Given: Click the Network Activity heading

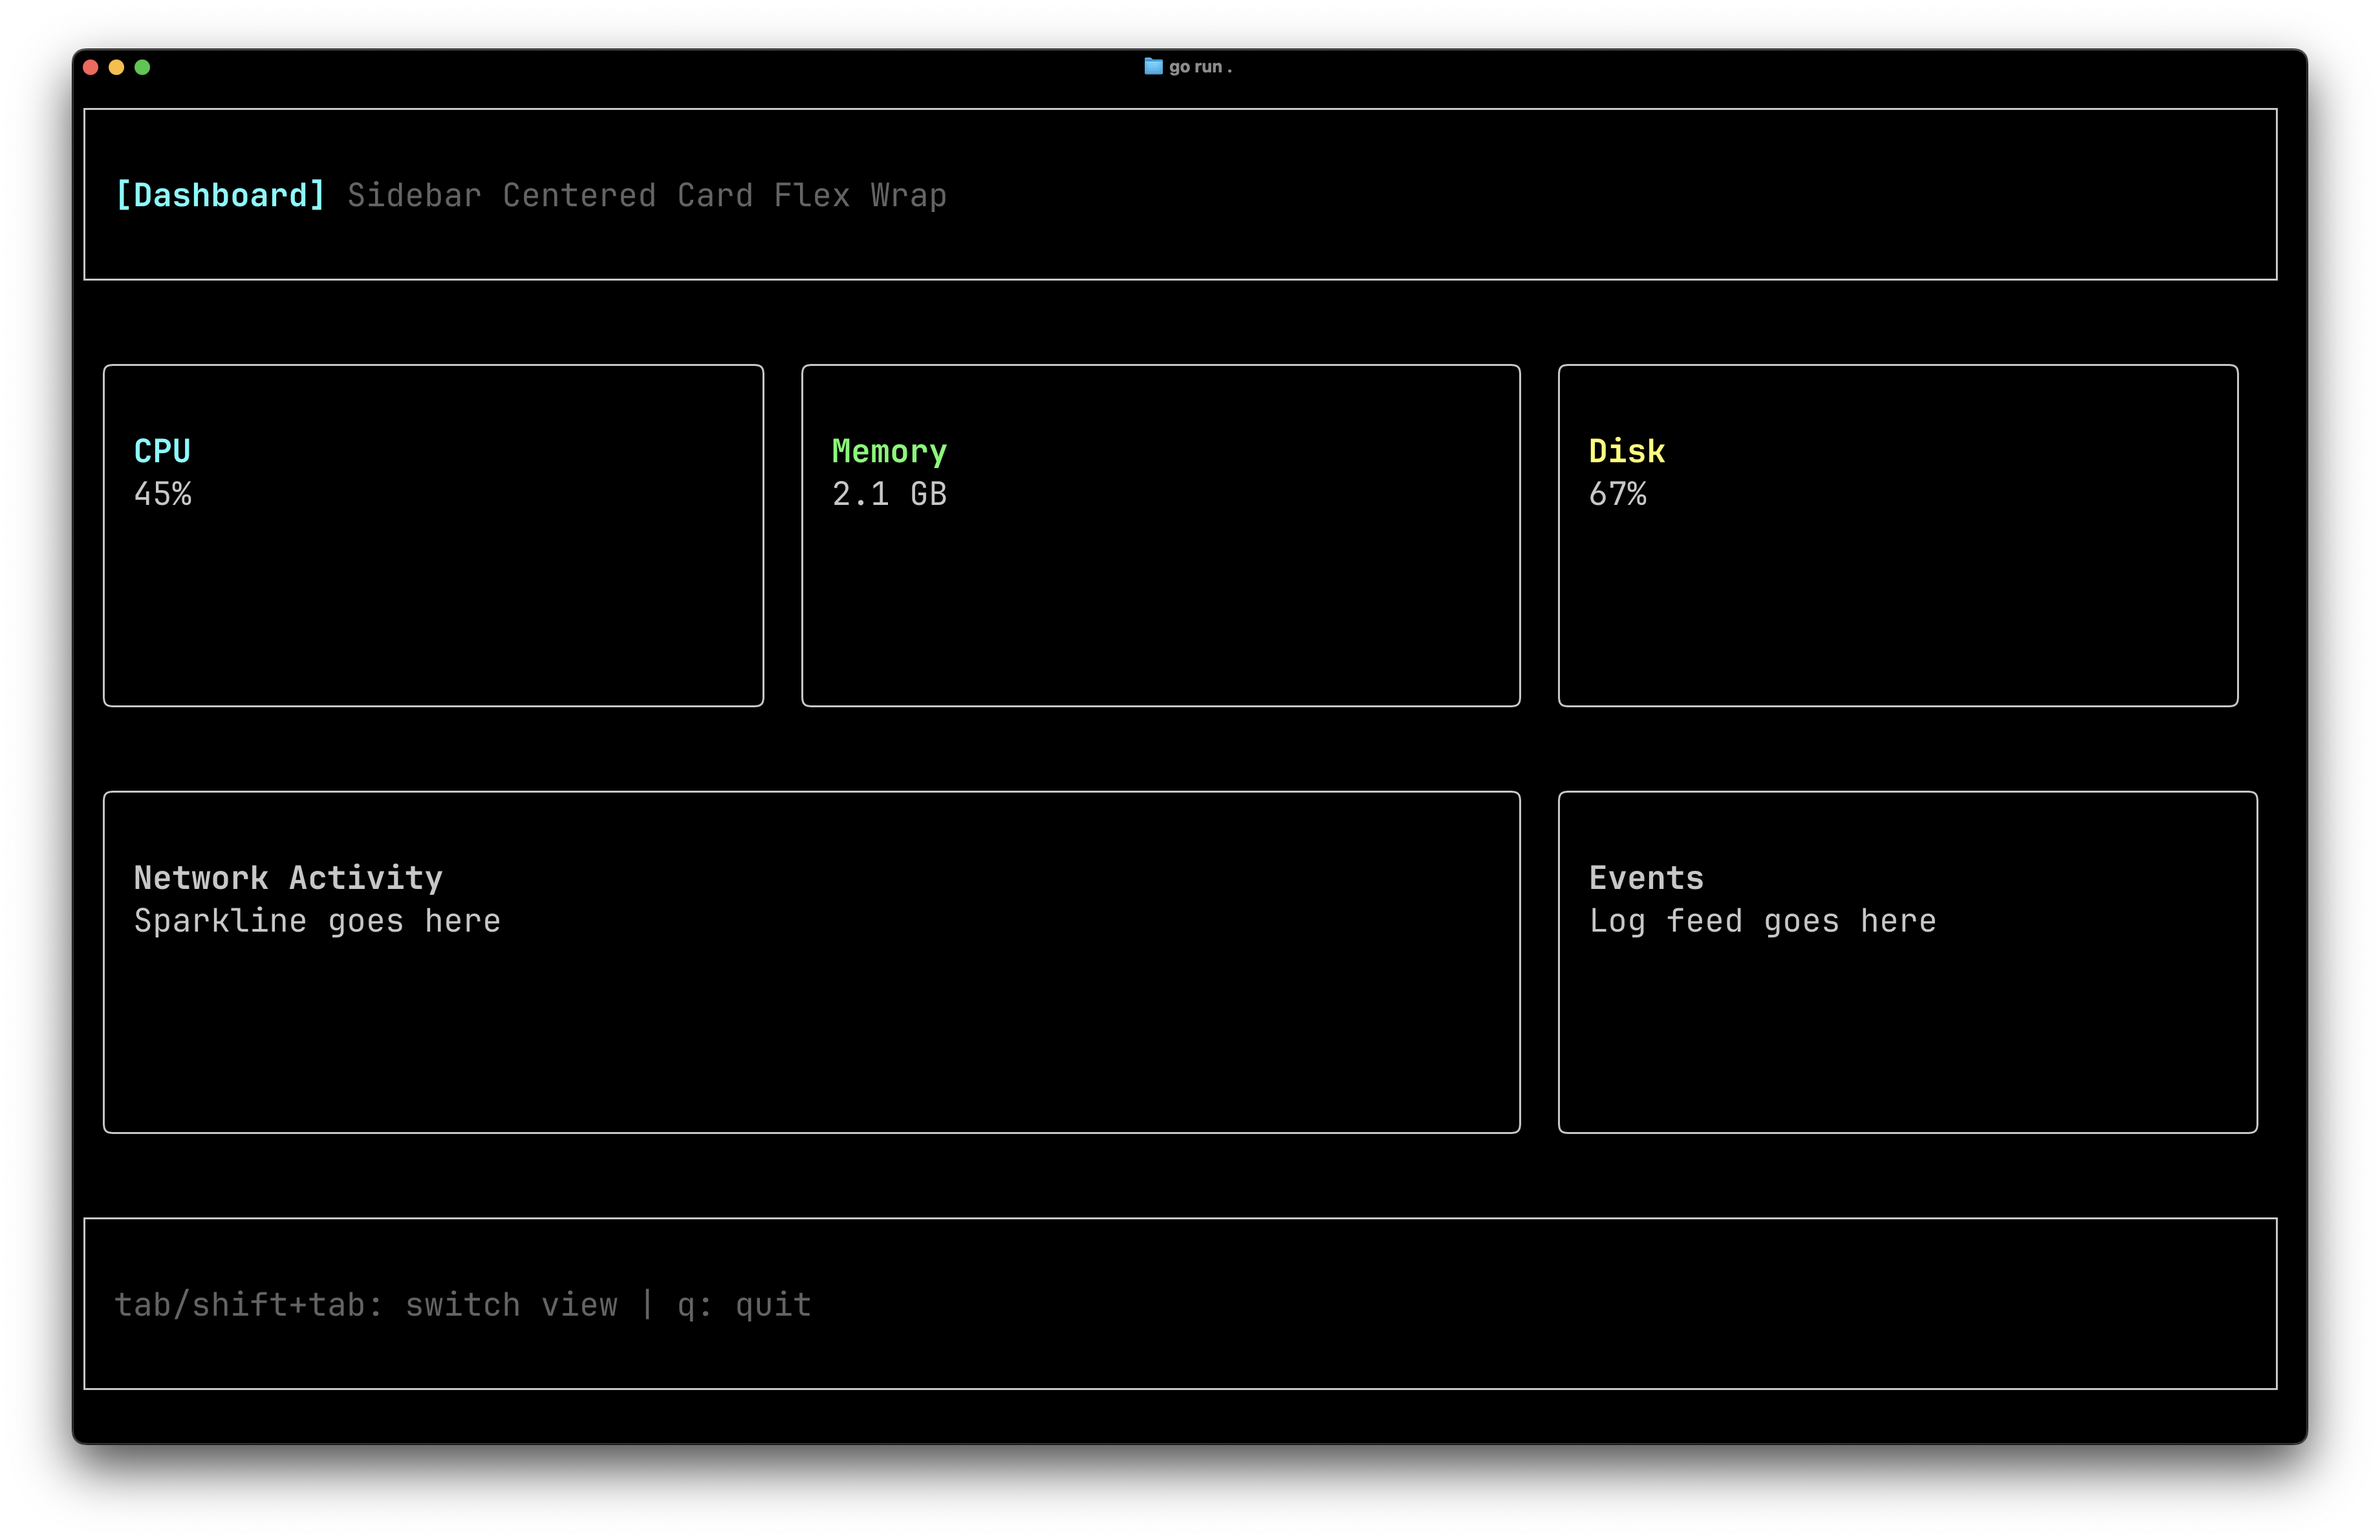Looking at the screenshot, I should pyautogui.click(x=288, y=879).
